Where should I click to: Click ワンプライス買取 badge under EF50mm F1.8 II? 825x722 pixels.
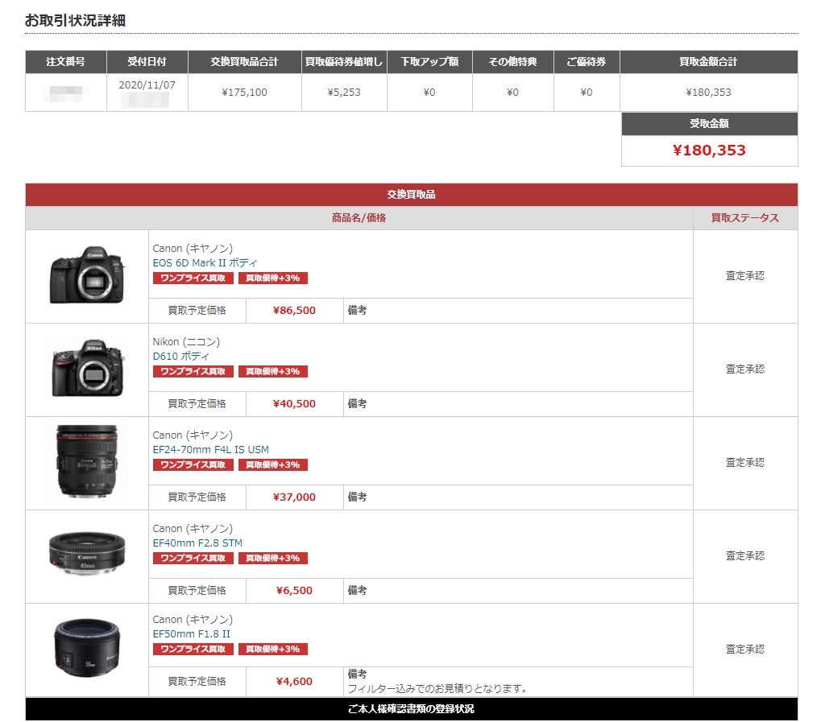[x=193, y=649]
